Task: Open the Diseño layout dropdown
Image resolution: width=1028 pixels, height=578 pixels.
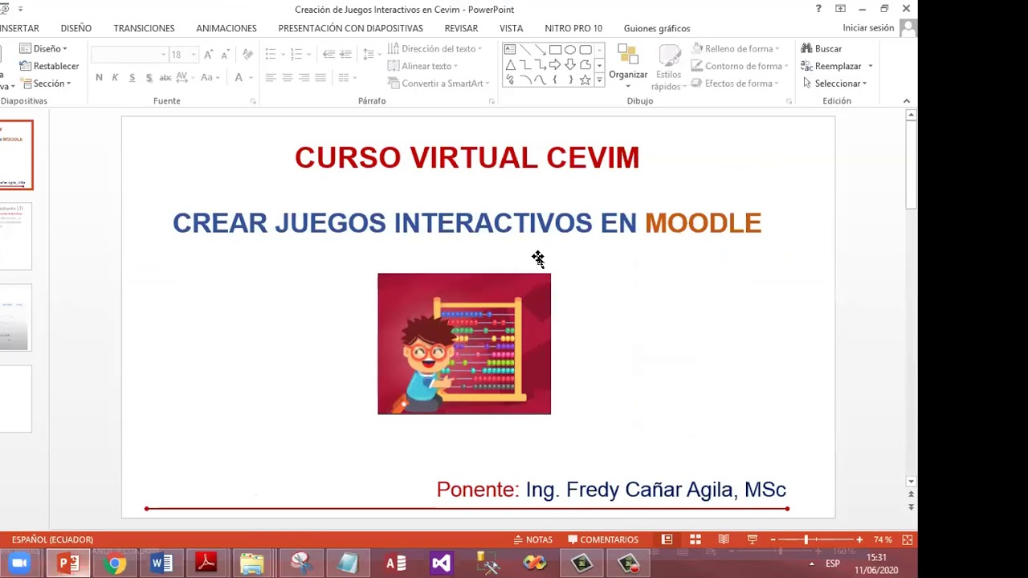Action: point(44,49)
